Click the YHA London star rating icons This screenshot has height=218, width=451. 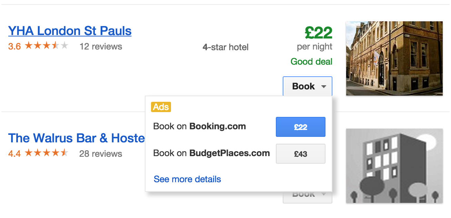click(x=46, y=46)
